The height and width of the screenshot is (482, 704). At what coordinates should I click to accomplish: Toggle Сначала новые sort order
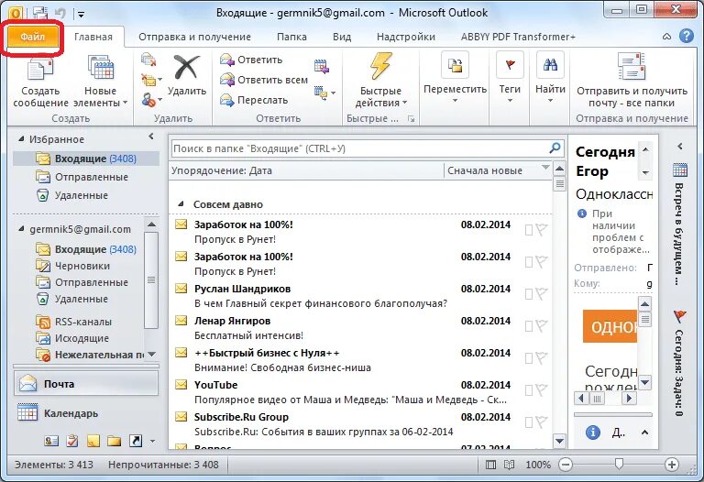tap(498, 170)
